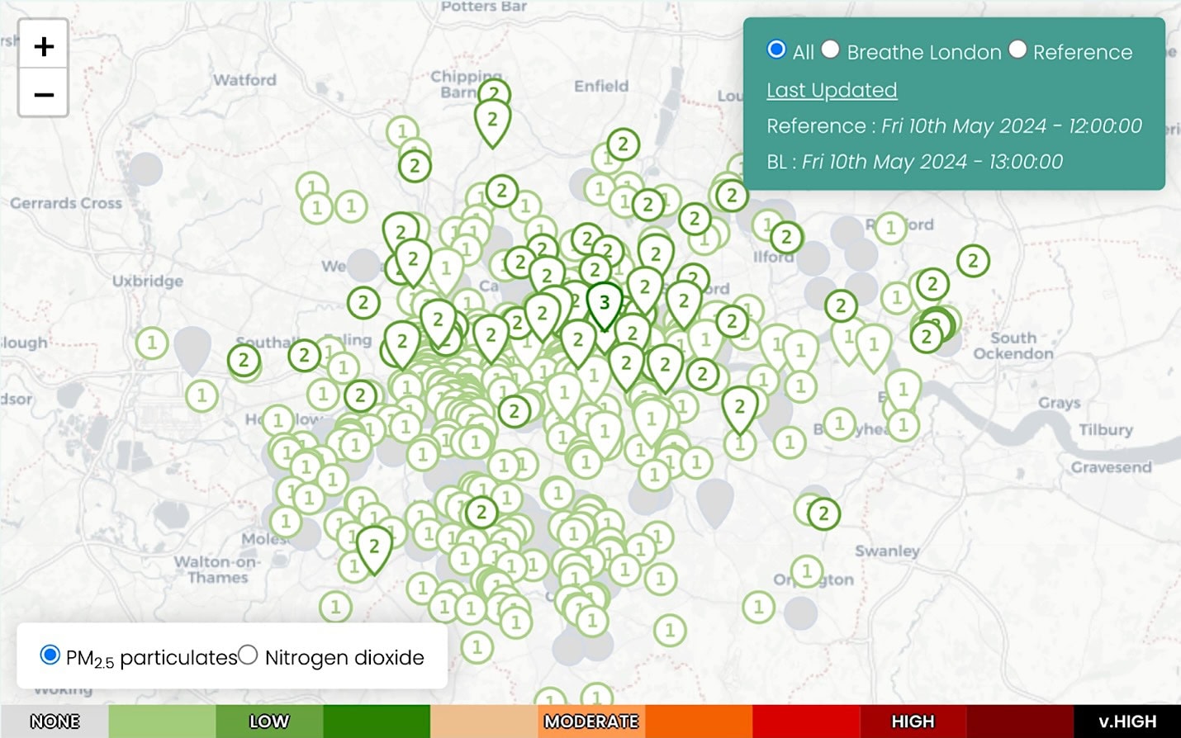Enable the Breathe London filter
This screenshot has width=1181, height=738.
click(x=831, y=50)
